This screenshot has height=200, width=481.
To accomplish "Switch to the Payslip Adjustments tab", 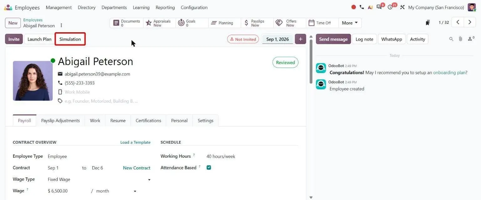I will tap(60, 121).
